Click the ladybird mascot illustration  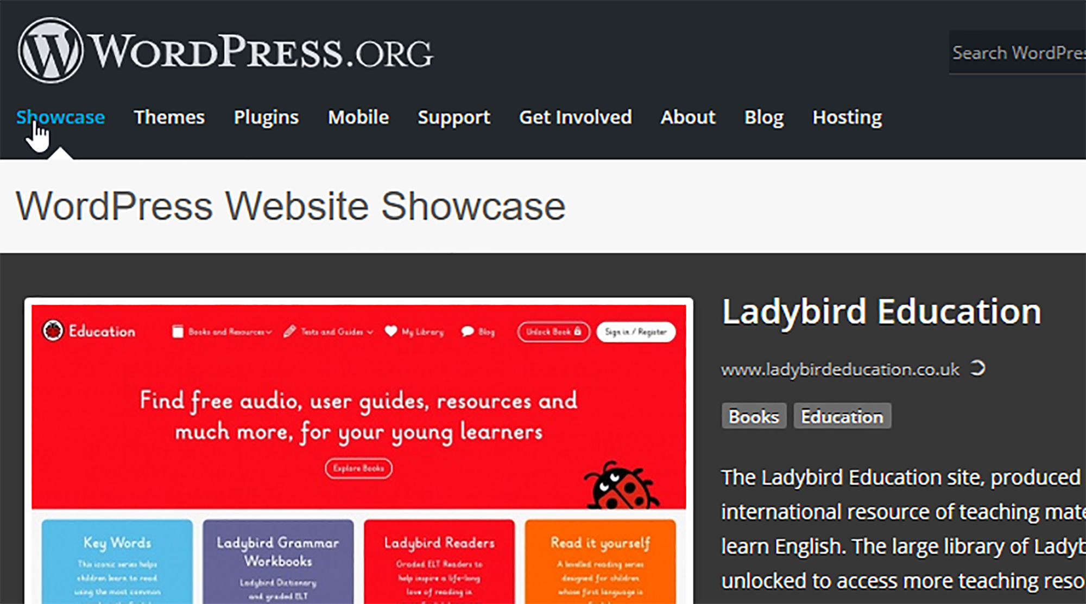[621, 485]
